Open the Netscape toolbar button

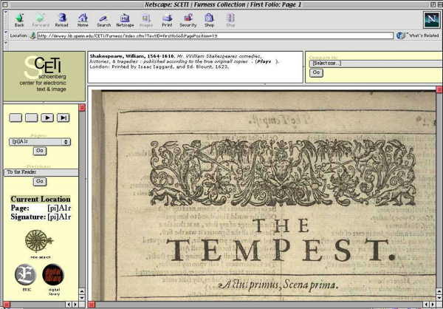click(125, 20)
